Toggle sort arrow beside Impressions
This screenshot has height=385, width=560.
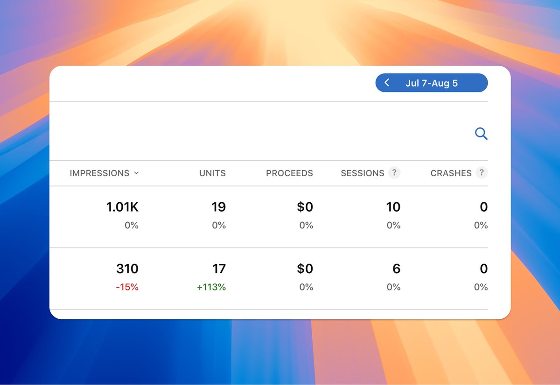(136, 173)
